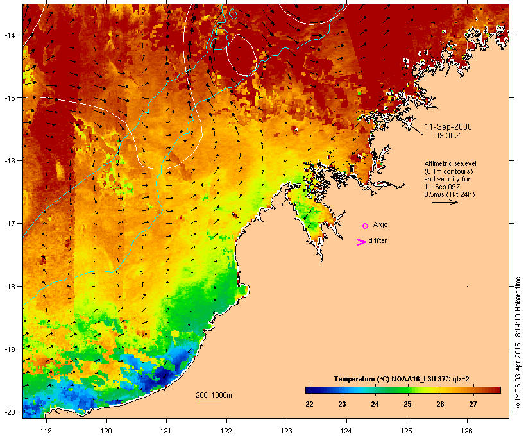Click the longitude label "125"
The height and width of the screenshot is (436, 526).
407,431
